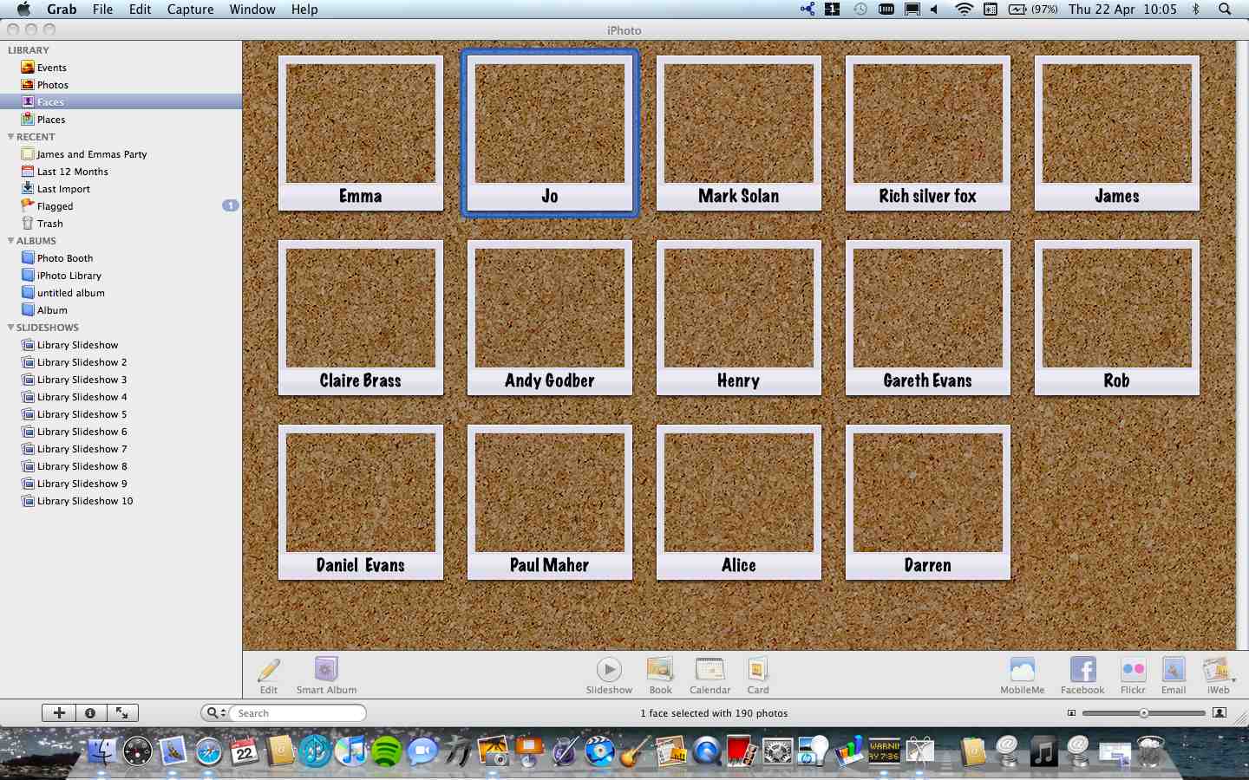Click the Paul Maher name label
This screenshot has width=1249, height=780.
point(549,565)
